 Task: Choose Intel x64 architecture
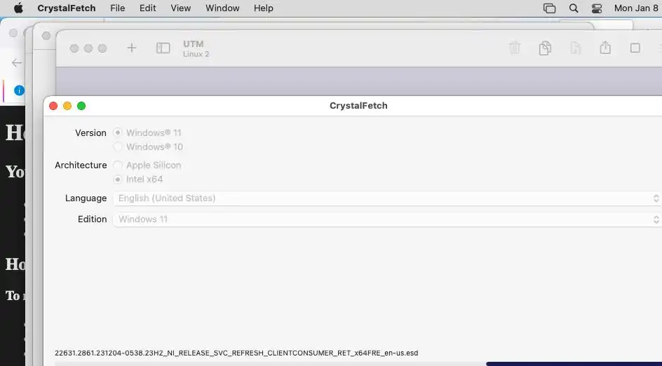point(118,179)
